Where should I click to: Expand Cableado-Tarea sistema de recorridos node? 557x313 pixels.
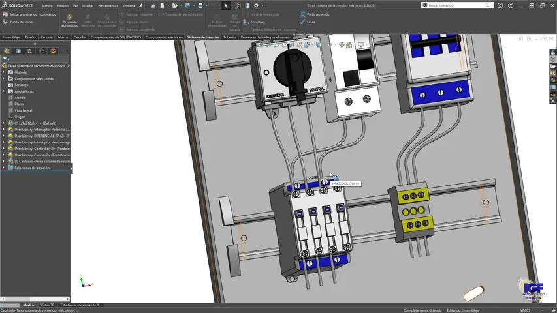click(3, 162)
